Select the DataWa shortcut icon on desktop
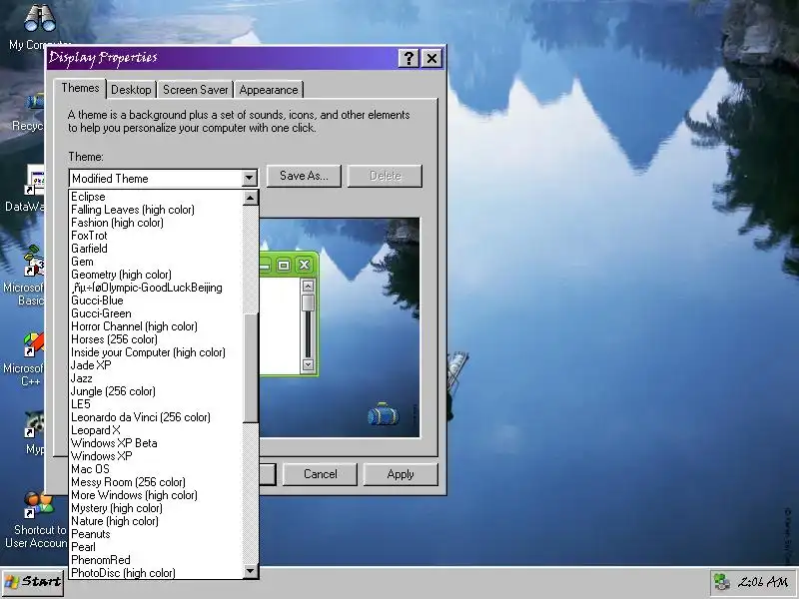Screen dimensions: 799x599 [36, 181]
